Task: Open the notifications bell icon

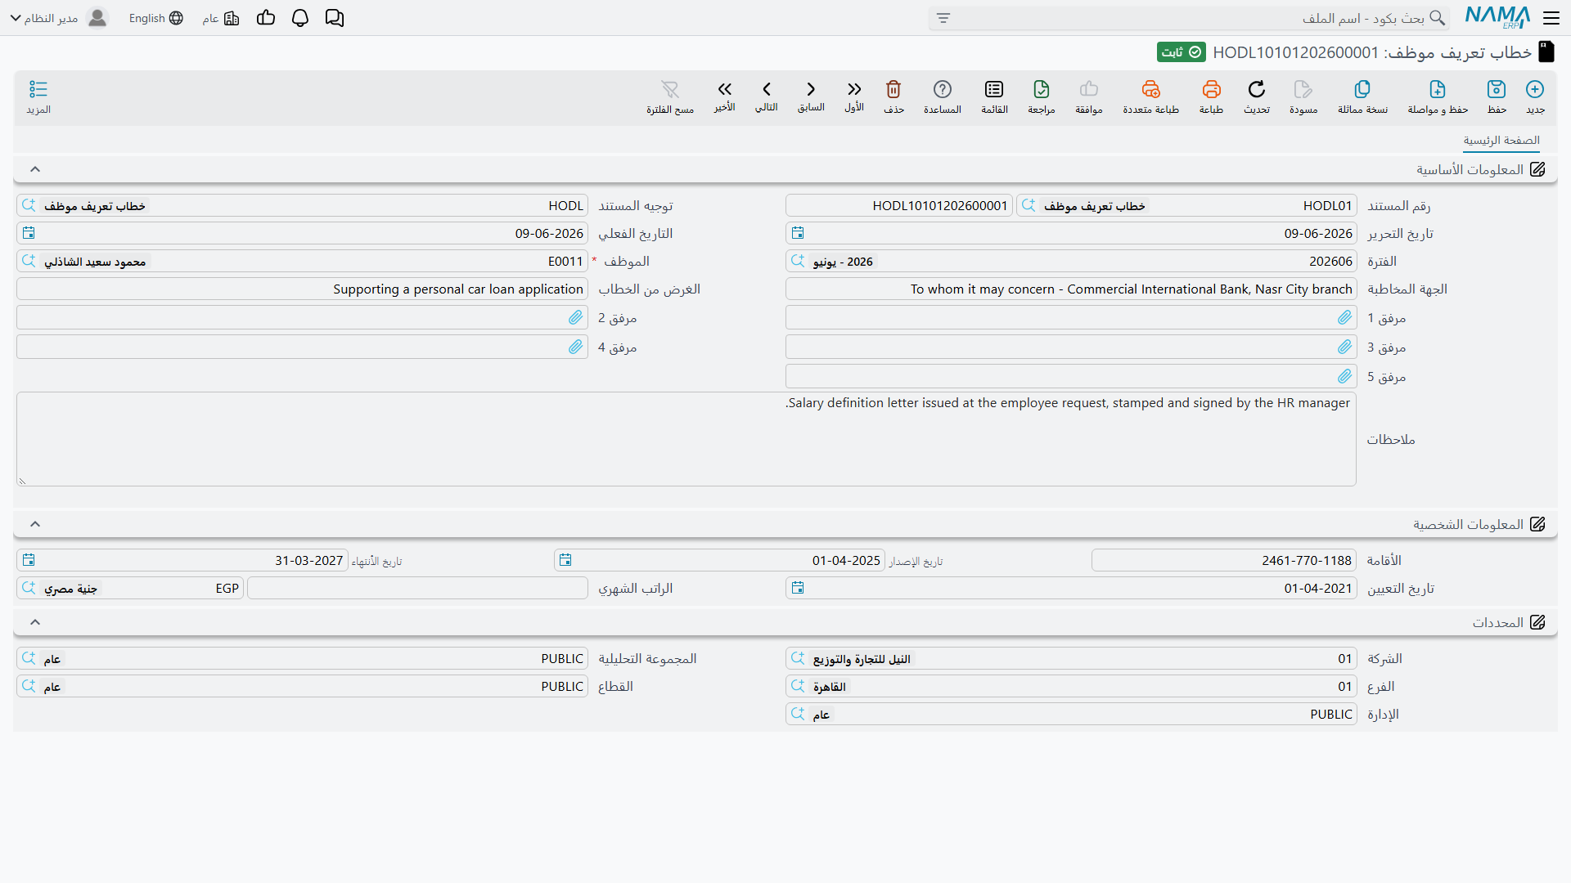Action: coord(300,18)
